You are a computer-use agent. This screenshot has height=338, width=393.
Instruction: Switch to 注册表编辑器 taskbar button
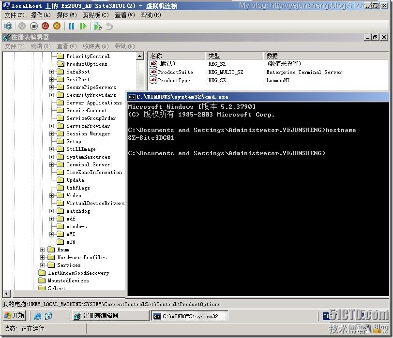tap(110, 316)
